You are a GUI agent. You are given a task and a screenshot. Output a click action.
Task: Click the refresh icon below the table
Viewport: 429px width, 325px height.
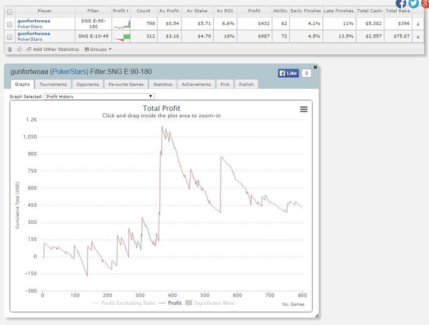coord(19,49)
